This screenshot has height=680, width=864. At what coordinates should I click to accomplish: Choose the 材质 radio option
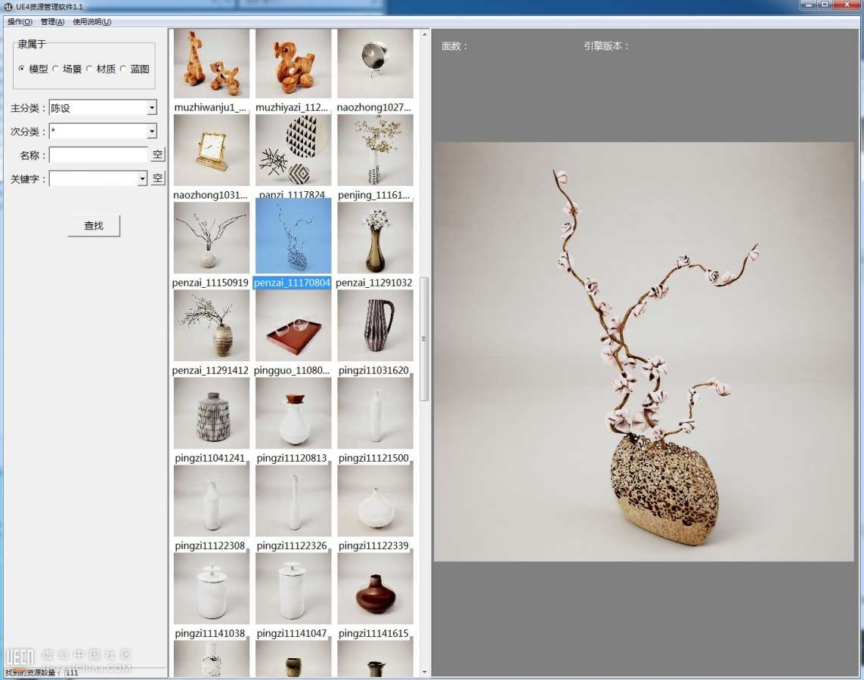click(x=90, y=69)
